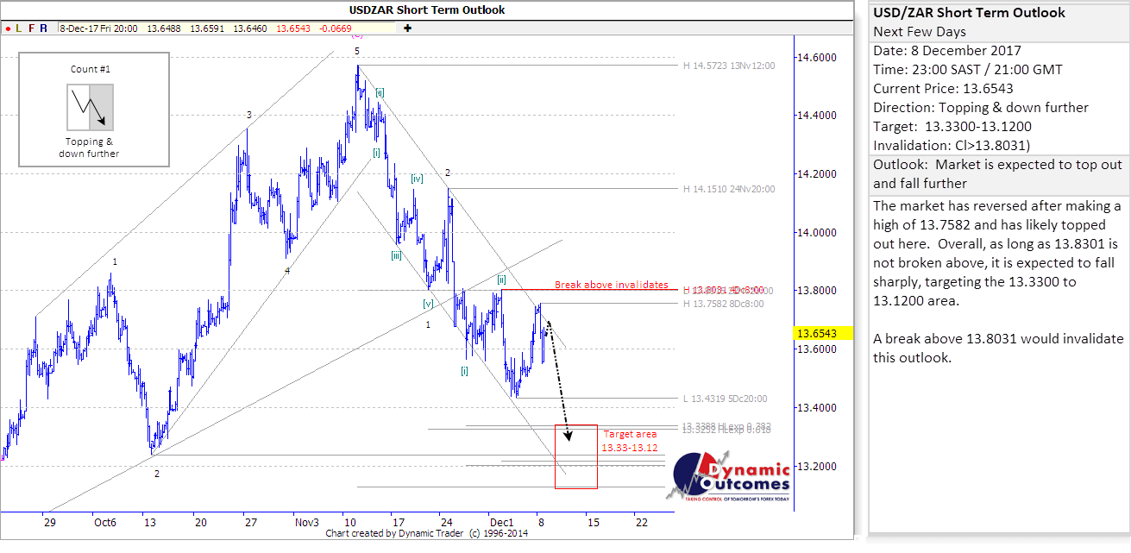Click the L button in chart toolbar
Image resolution: width=1131 pixels, height=553 pixels.
point(18,28)
